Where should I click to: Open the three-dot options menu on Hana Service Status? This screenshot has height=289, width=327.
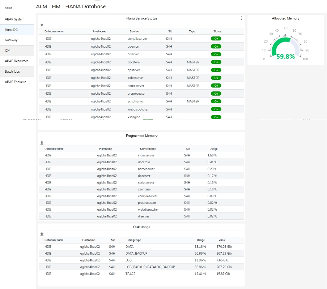pyautogui.click(x=241, y=18)
